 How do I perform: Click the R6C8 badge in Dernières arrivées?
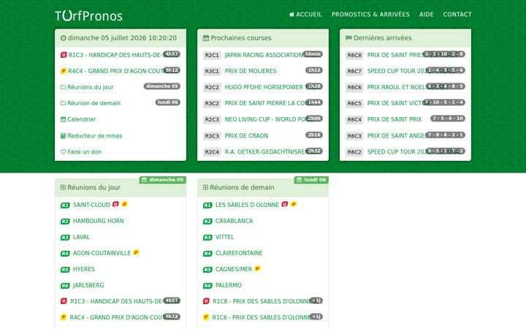click(354, 55)
